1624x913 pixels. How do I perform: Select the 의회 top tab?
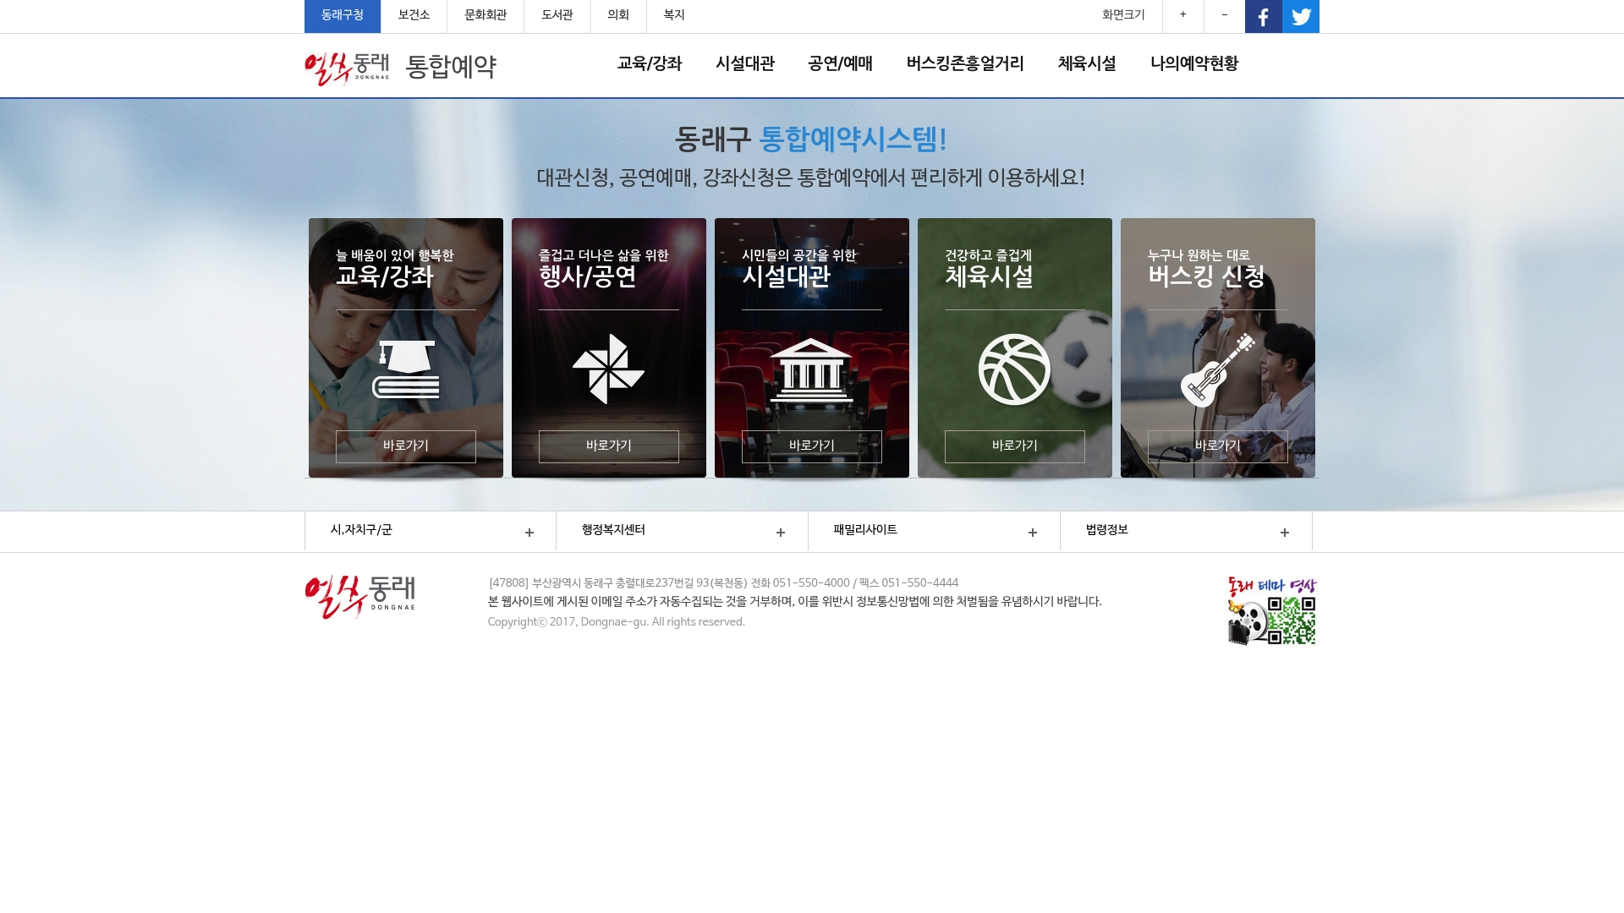pyautogui.click(x=618, y=16)
